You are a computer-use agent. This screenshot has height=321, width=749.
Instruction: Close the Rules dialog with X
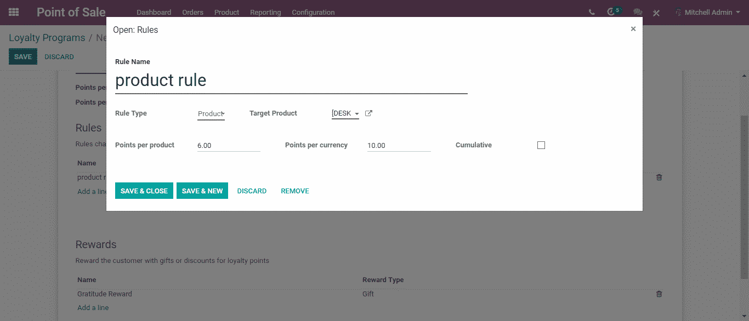pyautogui.click(x=633, y=29)
